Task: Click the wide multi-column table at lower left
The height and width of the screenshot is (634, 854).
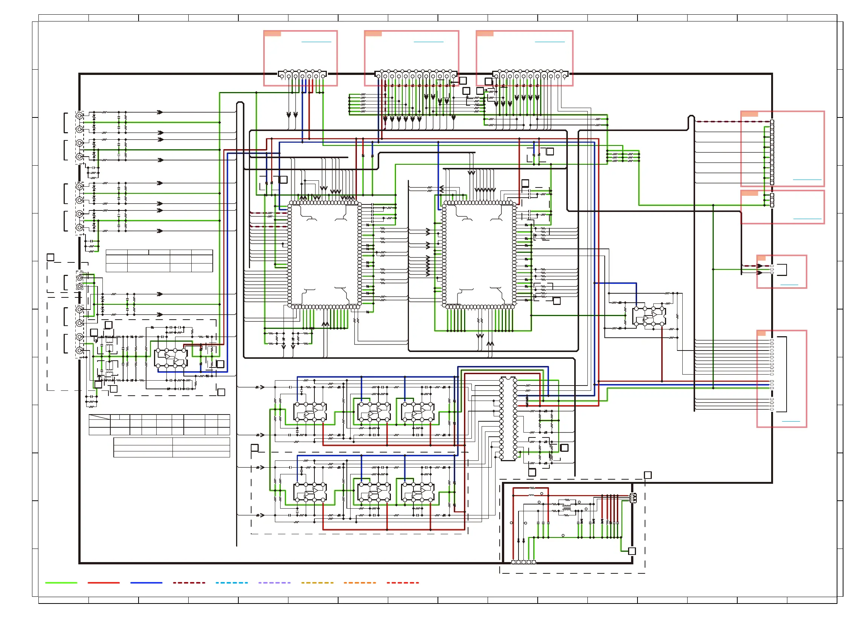Action: coord(159,424)
